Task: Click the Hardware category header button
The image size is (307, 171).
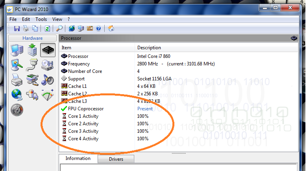Action: point(33,38)
